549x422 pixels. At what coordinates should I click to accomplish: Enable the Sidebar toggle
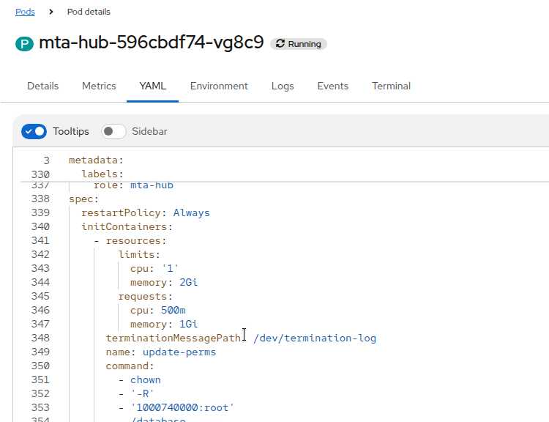click(113, 131)
